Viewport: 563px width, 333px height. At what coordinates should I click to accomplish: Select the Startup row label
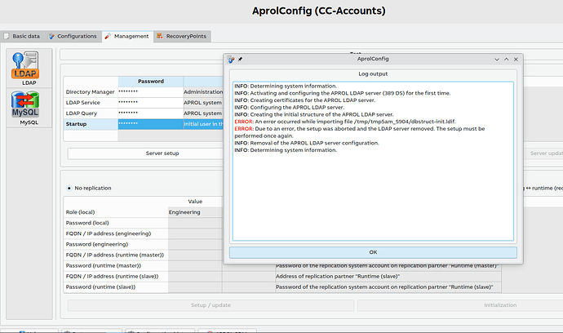(x=91, y=124)
